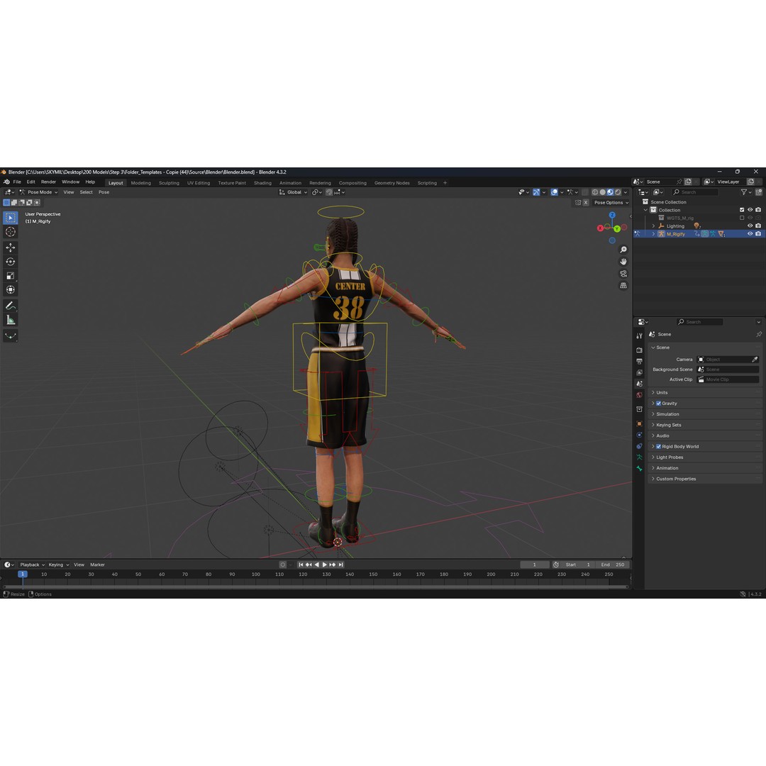
Task: Click the End frame field 250
Action: pos(613,565)
